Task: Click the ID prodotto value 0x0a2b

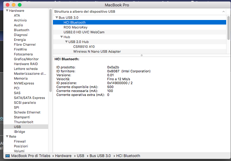Action: pos(113,67)
